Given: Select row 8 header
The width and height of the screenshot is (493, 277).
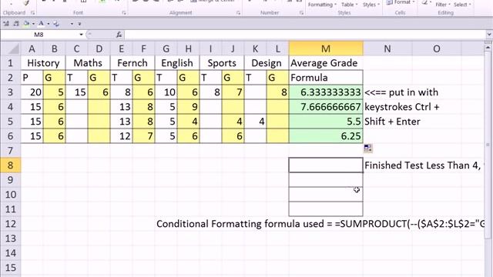Looking at the screenshot, I should point(10,165).
